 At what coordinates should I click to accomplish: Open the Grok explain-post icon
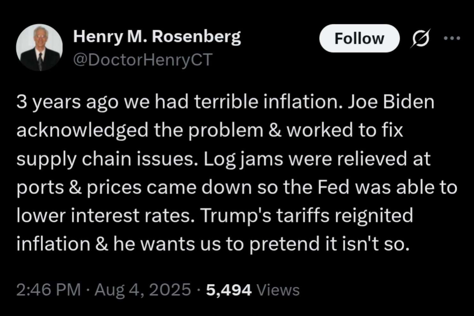pyautogui.click(x=421, y=38)
